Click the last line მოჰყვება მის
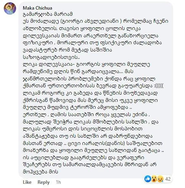The width and height of the screenshot is (185, 188). tap(41, 172)
